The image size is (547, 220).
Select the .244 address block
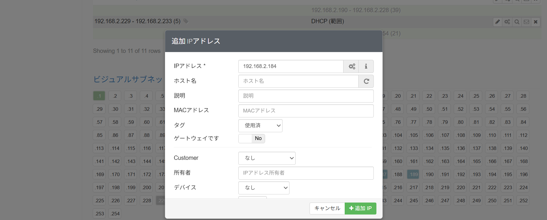tap(397, 201)
